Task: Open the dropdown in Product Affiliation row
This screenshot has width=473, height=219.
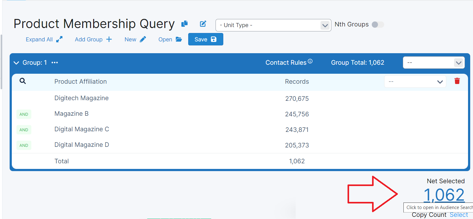Action: click(x=415, y=82)
